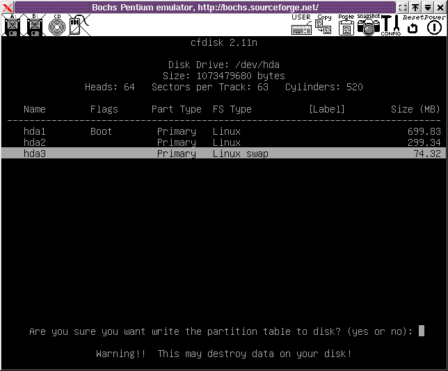Click the Paste clipboard icon
This screenshot has height=371, width=448.
346,26
